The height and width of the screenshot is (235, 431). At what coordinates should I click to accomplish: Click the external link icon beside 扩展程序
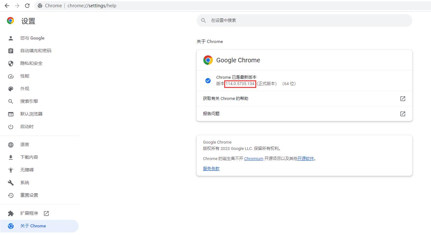(46, 213)
